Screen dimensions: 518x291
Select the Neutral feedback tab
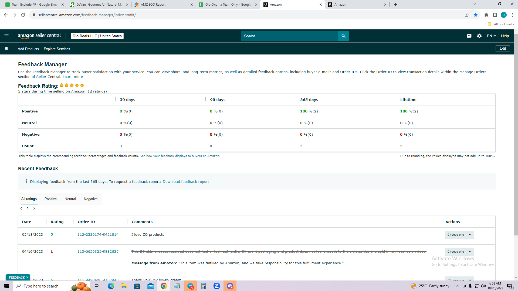point(70,199)
